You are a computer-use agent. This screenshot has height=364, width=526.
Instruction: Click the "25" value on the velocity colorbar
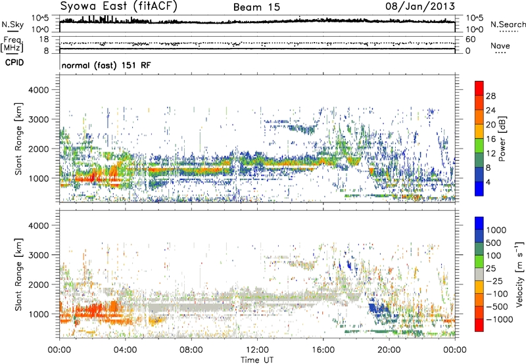[x=490, y=269]
